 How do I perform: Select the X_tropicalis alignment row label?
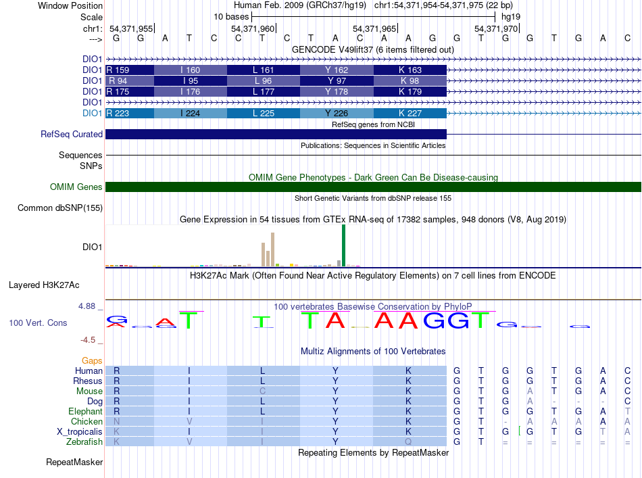[x=80, y=432]
